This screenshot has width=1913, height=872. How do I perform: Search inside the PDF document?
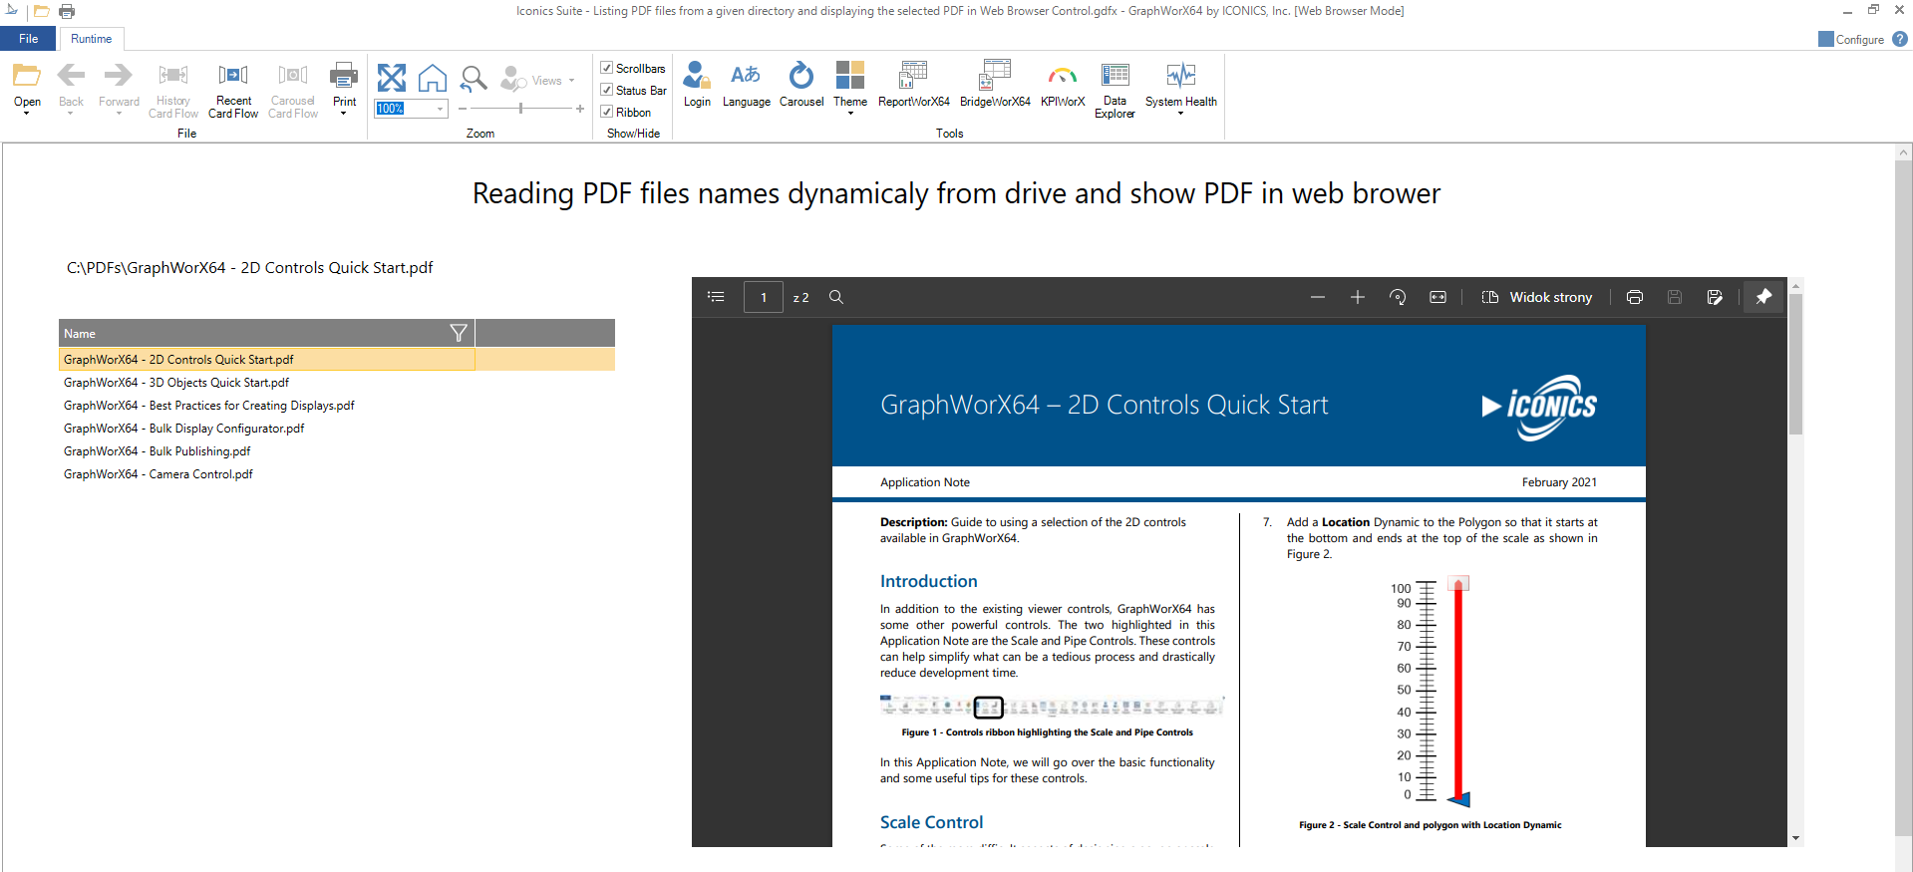click(836, 297)
